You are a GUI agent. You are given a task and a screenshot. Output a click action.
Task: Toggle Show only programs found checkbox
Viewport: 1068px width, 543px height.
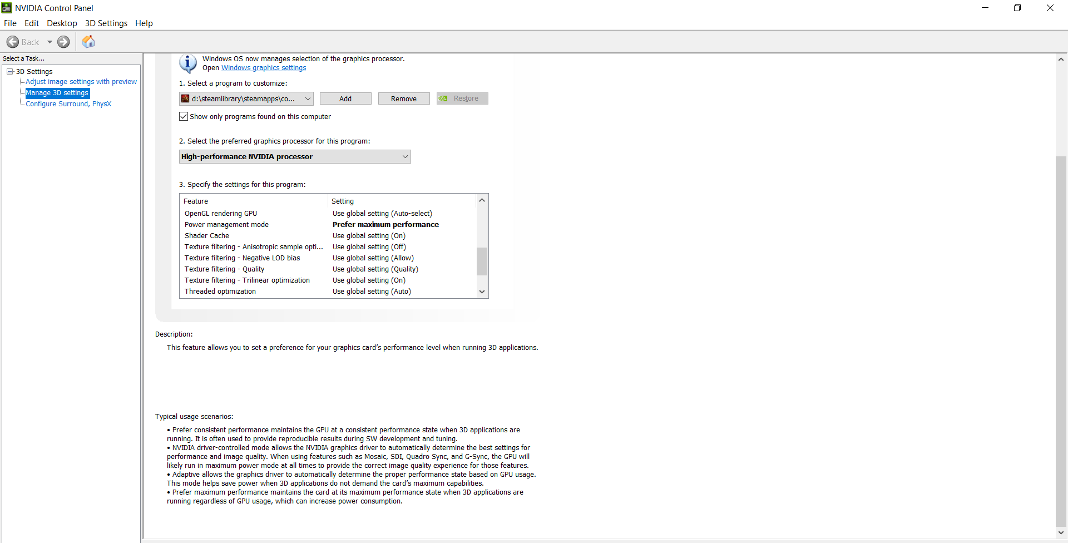[184, 116]
